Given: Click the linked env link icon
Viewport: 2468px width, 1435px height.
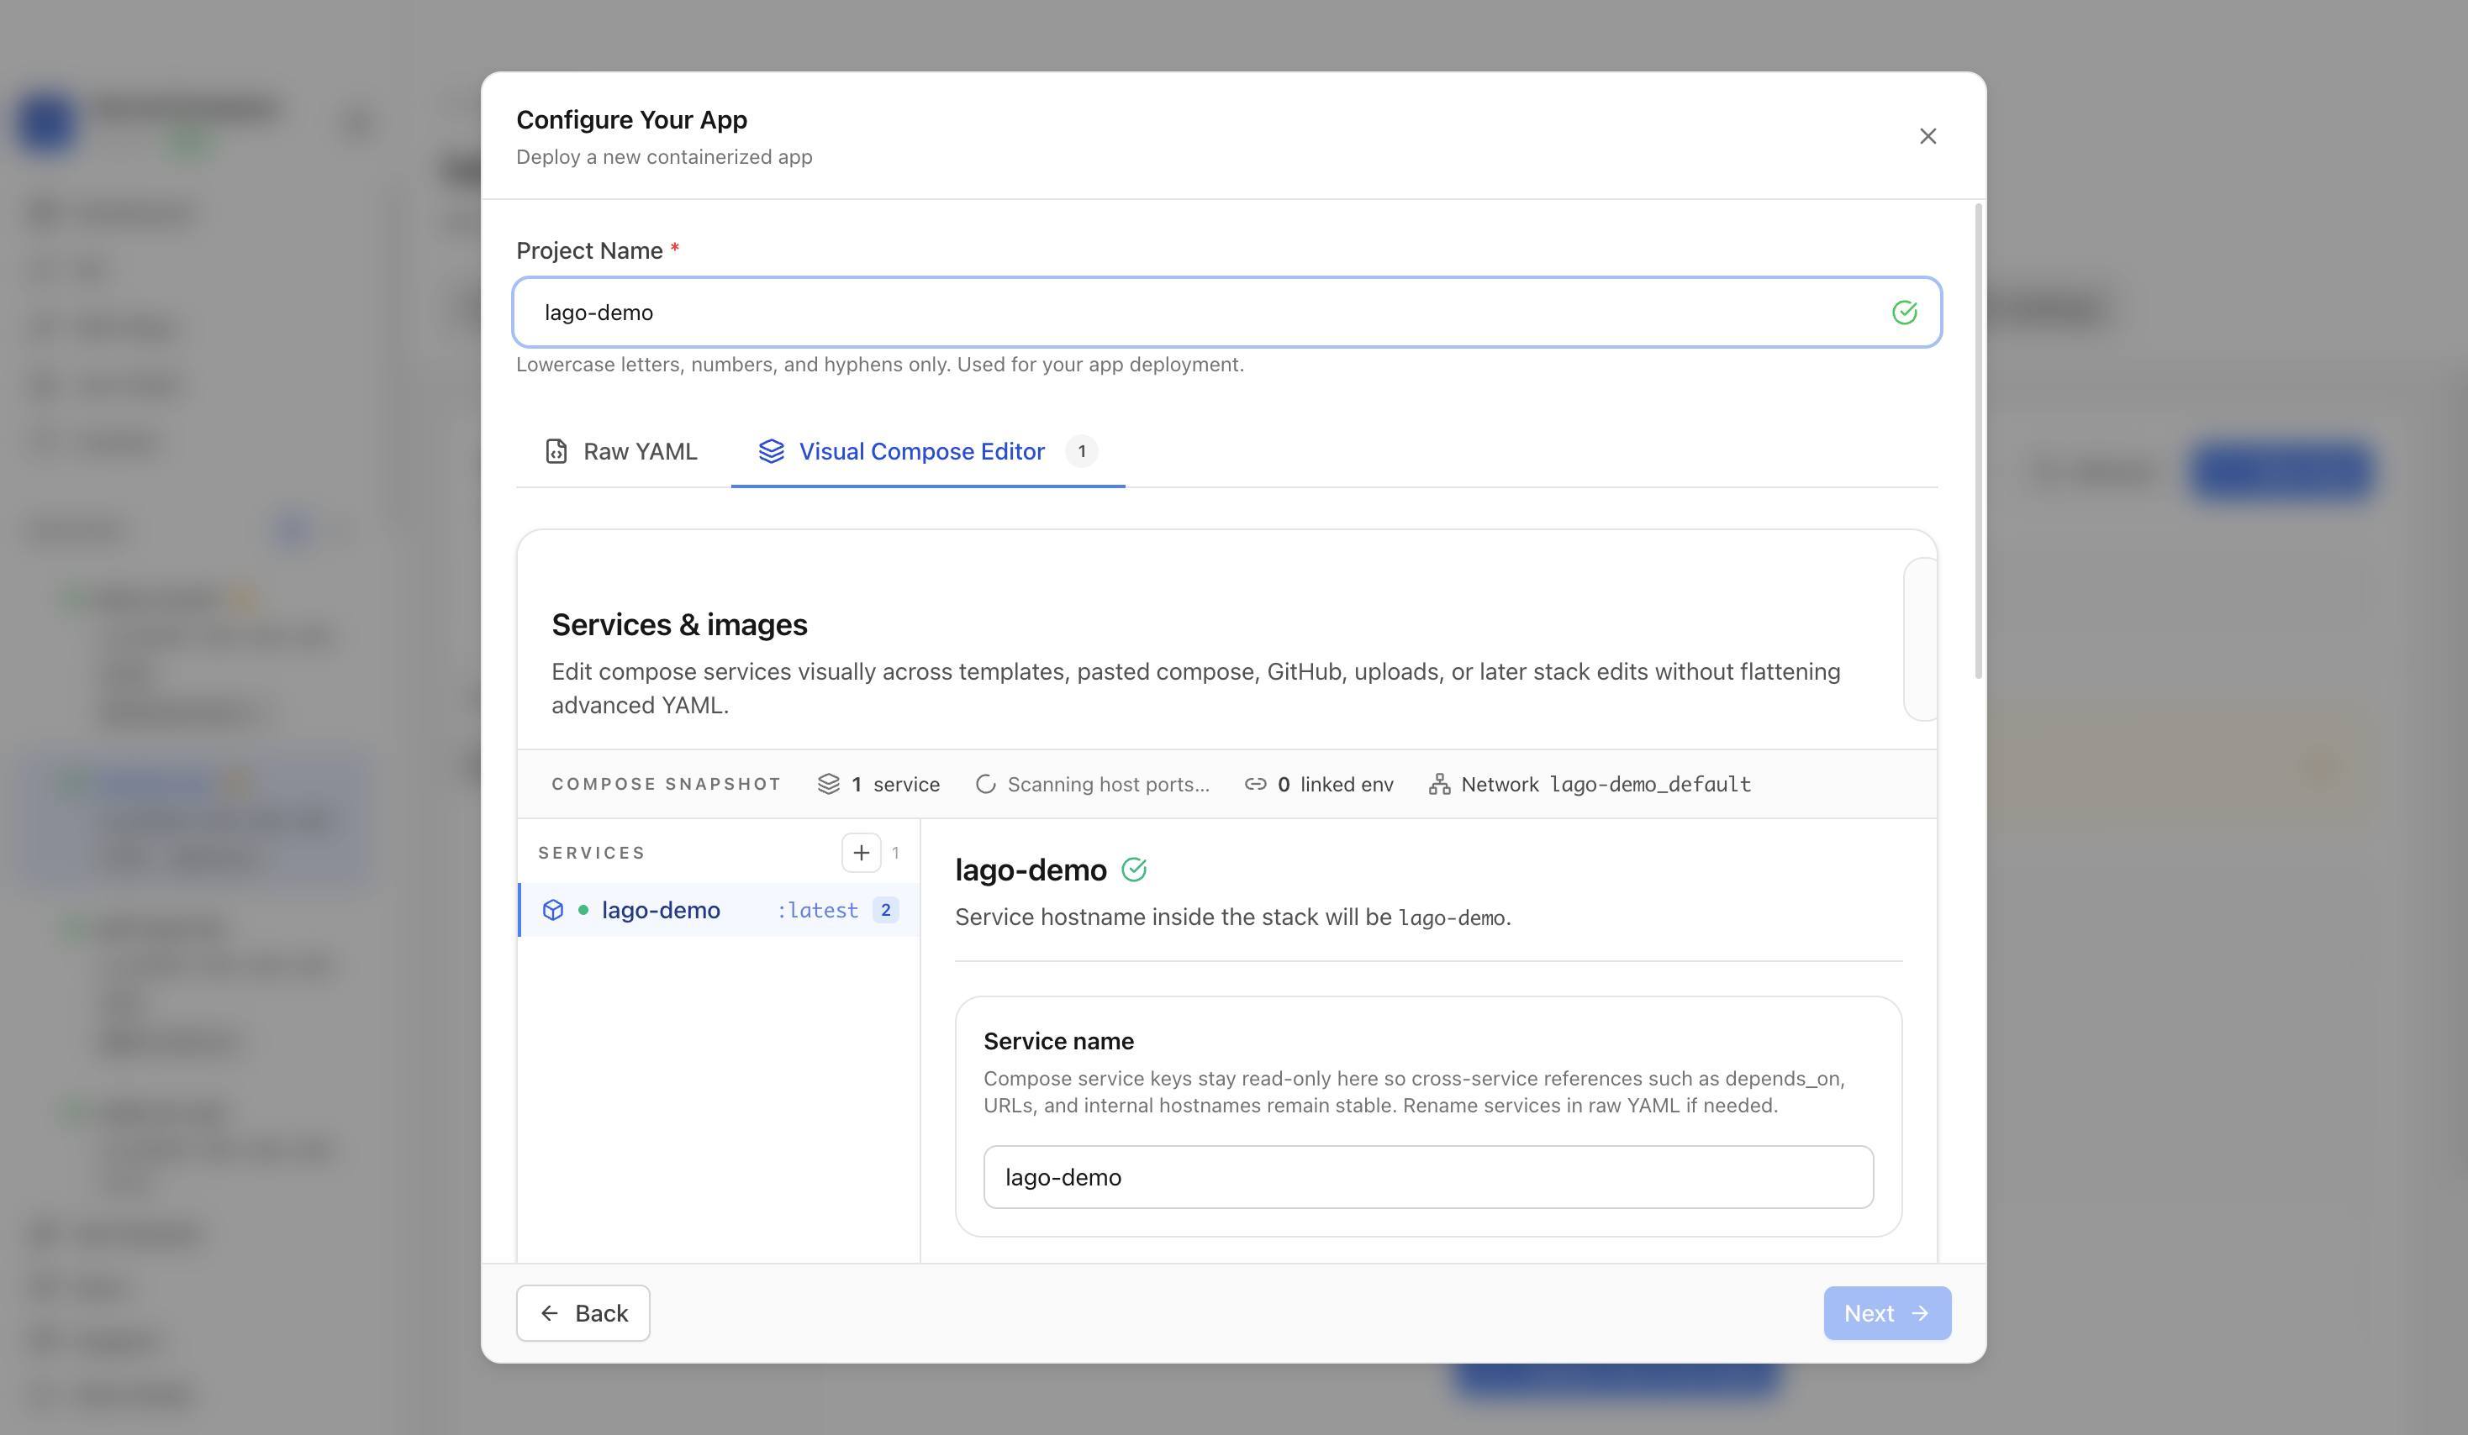Looking at the screenshot, I should (x=1256, y=784).
